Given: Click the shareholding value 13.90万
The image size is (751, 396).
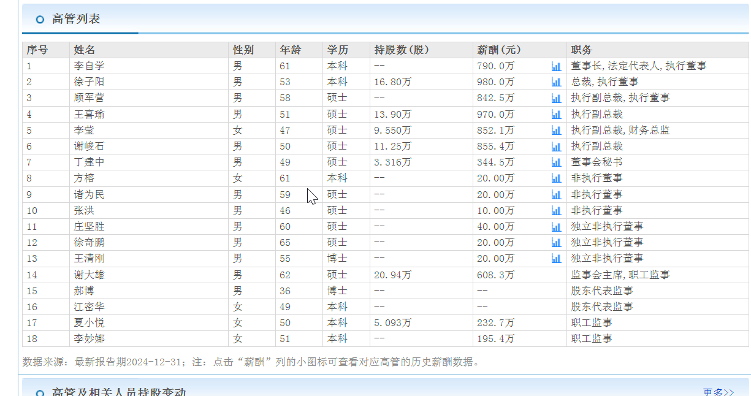Looking at the screenshot, I should click(392, 114).
